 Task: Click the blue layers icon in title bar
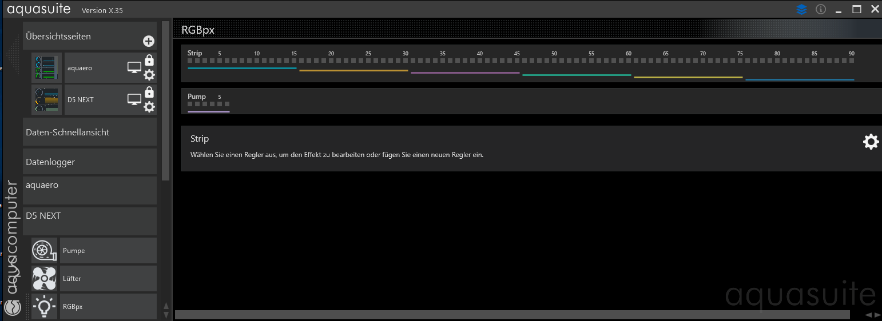(801, 9)
